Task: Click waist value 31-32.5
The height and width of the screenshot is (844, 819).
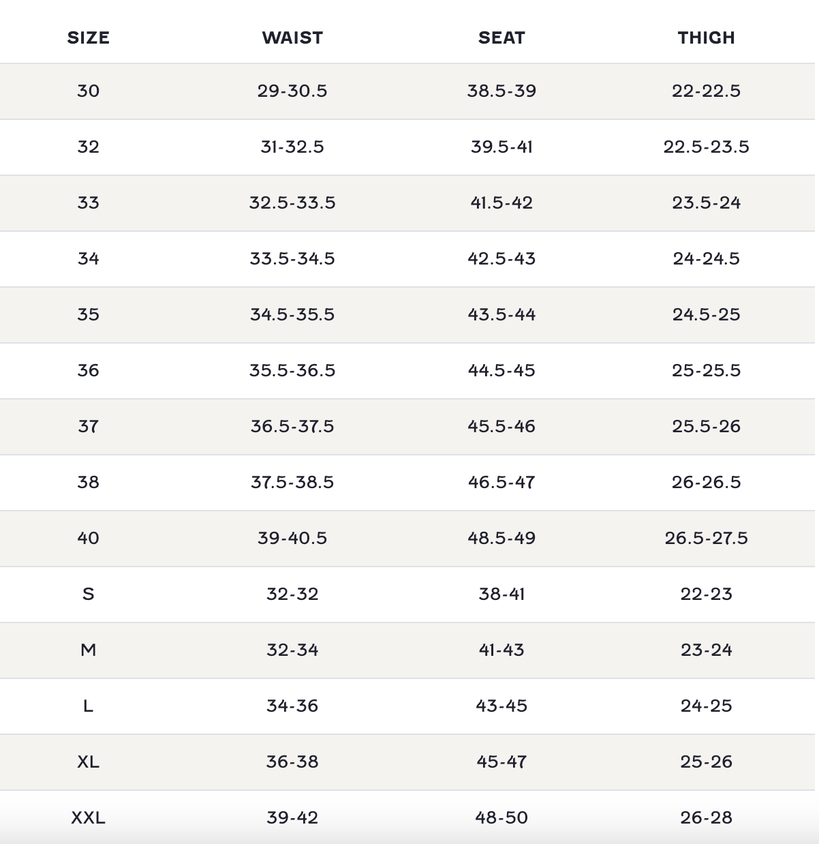Action: (292, 147)
